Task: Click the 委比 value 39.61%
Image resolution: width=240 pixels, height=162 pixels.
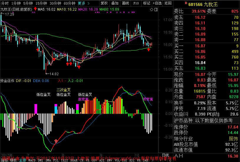Action: coord(198,11)
